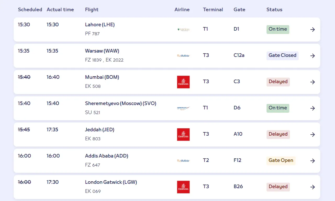Click arrow for London Gatwick EK 069
The width and height of the screenshot is (335, 201).
click(312, 187)
